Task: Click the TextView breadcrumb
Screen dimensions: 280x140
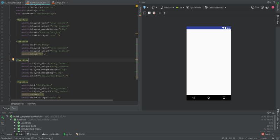Action: click(x=31, y=104)
